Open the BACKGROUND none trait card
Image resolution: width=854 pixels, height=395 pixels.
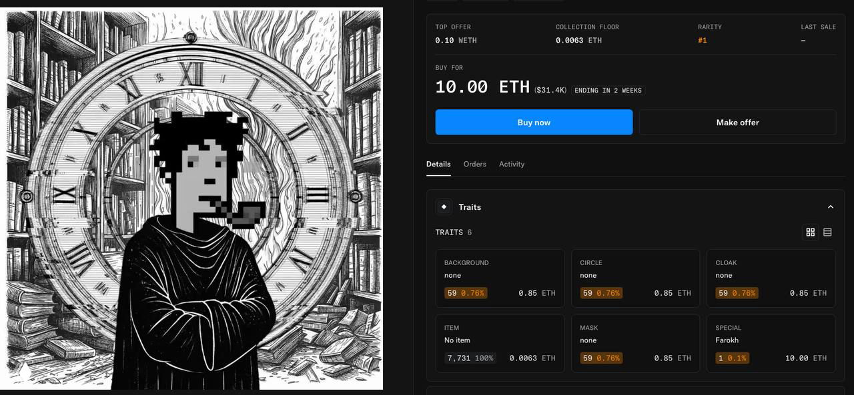tap(500, 278)
